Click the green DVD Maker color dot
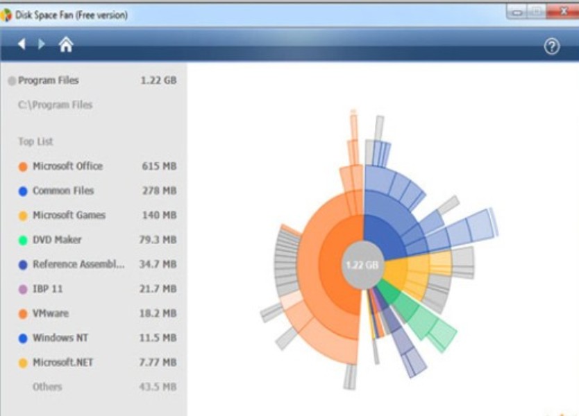This screenshot has width=579, height=416. [23, 240]
